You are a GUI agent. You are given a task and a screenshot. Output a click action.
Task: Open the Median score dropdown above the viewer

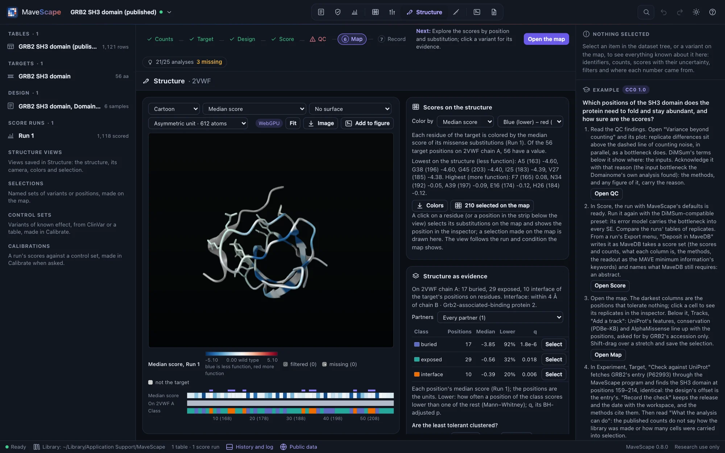[254, 109]
